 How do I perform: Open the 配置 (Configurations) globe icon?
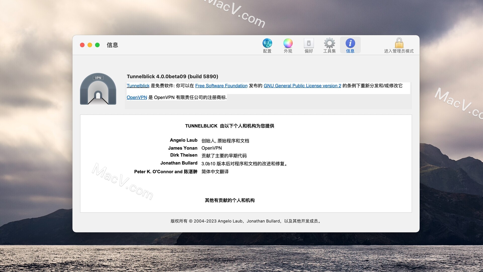(x=267, y=45)
